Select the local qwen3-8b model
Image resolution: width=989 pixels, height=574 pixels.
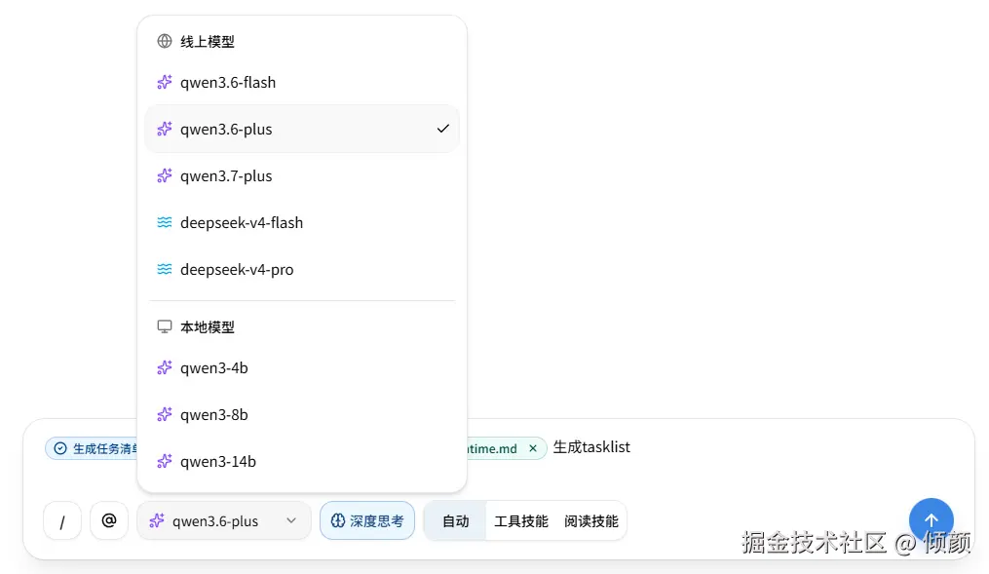(302, 414)
